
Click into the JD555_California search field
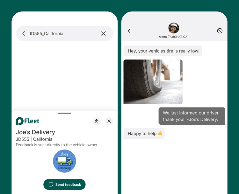click(x=64, y=33)
